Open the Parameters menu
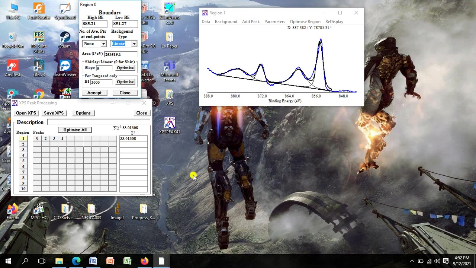Viewport: 476px width, 268px height. [x=275, y=22]
